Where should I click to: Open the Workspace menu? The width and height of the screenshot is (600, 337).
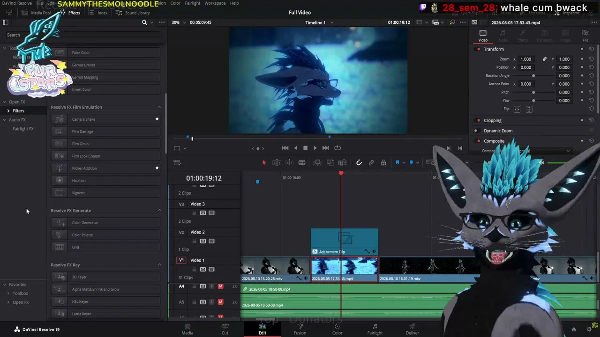tap(215, 3)
